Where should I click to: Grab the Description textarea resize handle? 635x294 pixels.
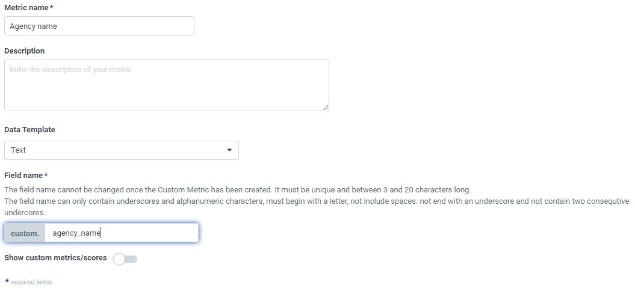pyautogui.click(x=326, y=108)
